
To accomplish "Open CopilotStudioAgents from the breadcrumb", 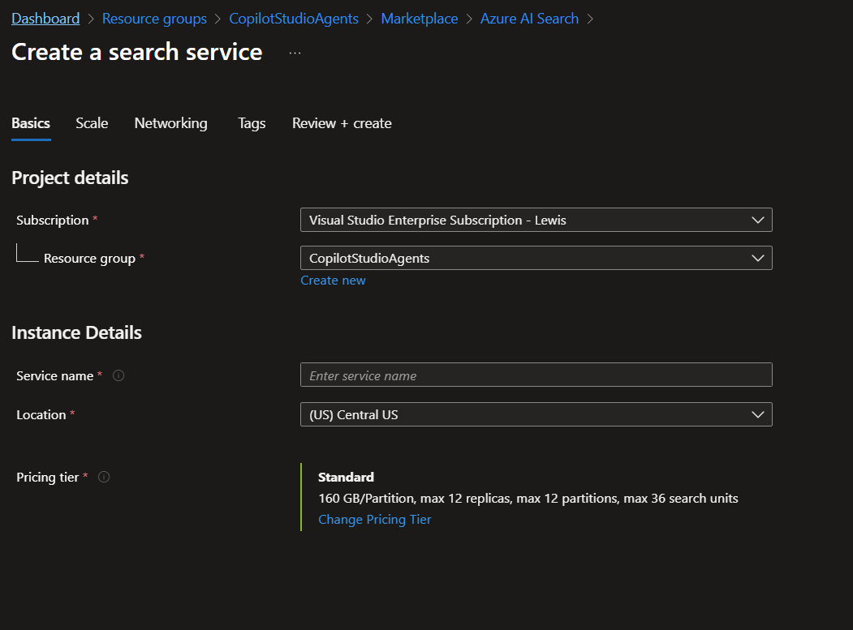I will click(x=294, y=18).
